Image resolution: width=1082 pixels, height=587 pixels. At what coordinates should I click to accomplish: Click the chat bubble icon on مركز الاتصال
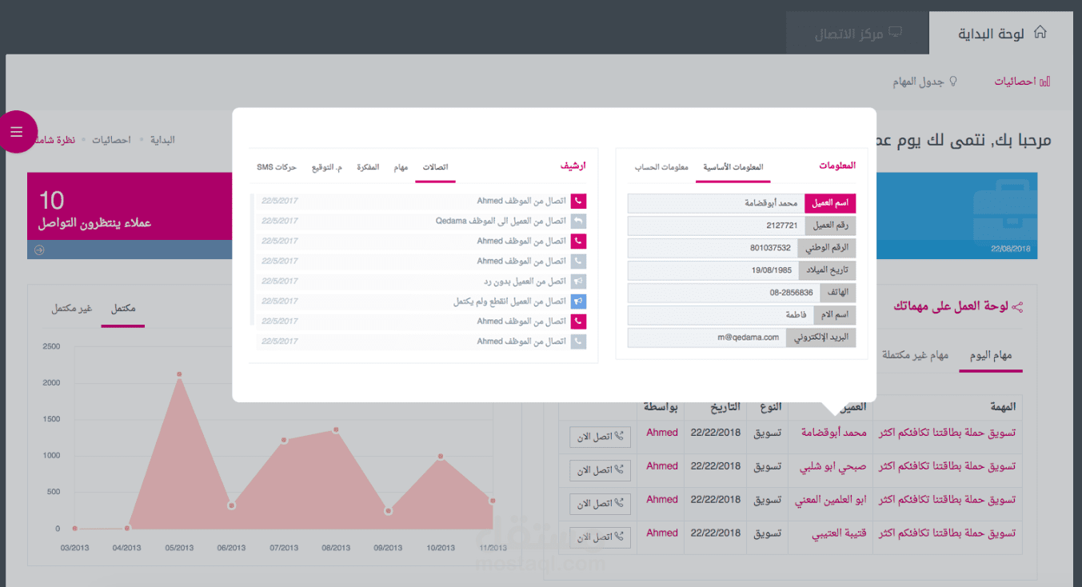(x=896, y=32)
